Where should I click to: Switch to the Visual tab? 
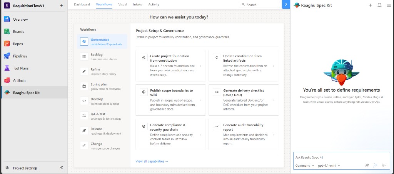pos(123,5)
